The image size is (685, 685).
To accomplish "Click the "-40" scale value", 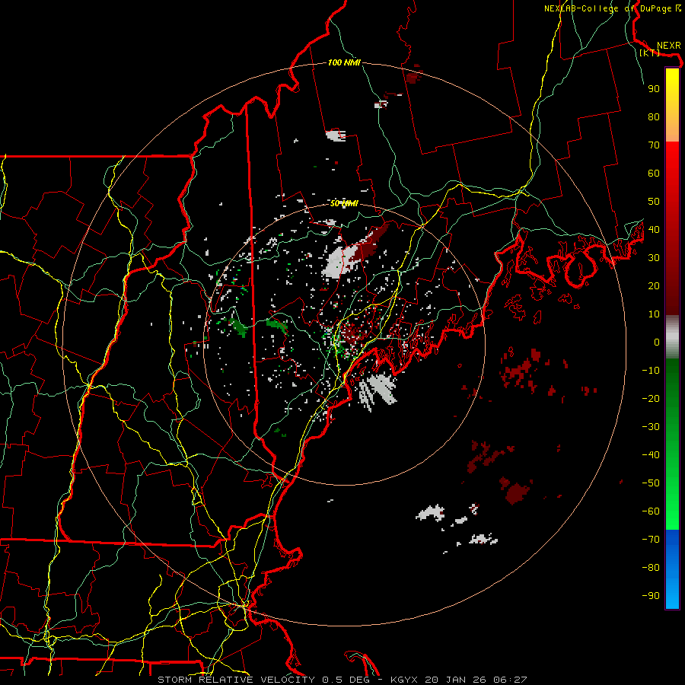I will point(651,455).
